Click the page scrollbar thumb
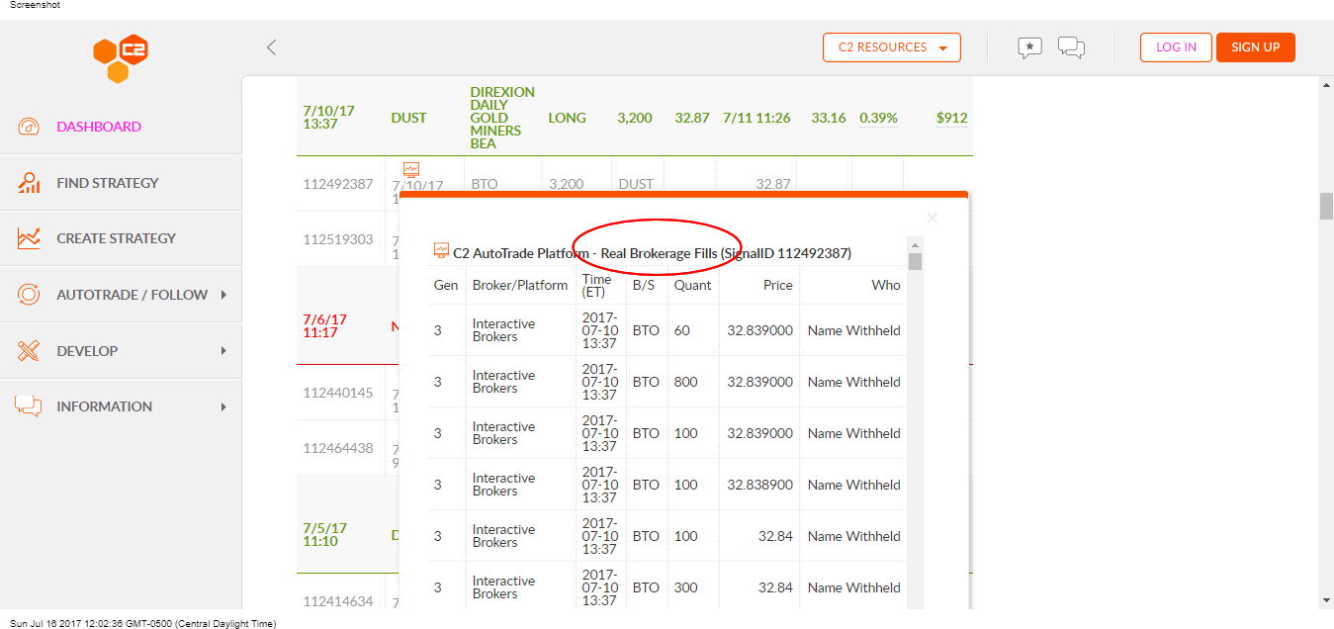The image size is (1334, 629). (x=1326, y=206)
